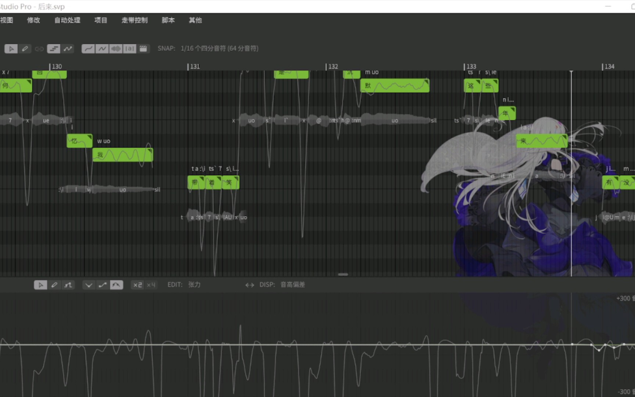Select pencil tool in parameter panel

coord(54,285)
